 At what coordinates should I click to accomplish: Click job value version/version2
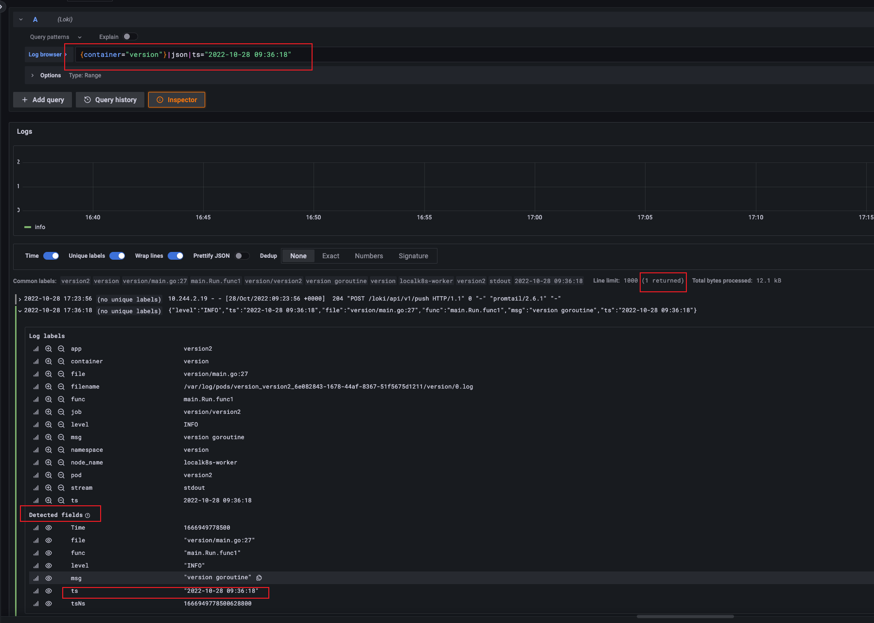coord(212,412)
